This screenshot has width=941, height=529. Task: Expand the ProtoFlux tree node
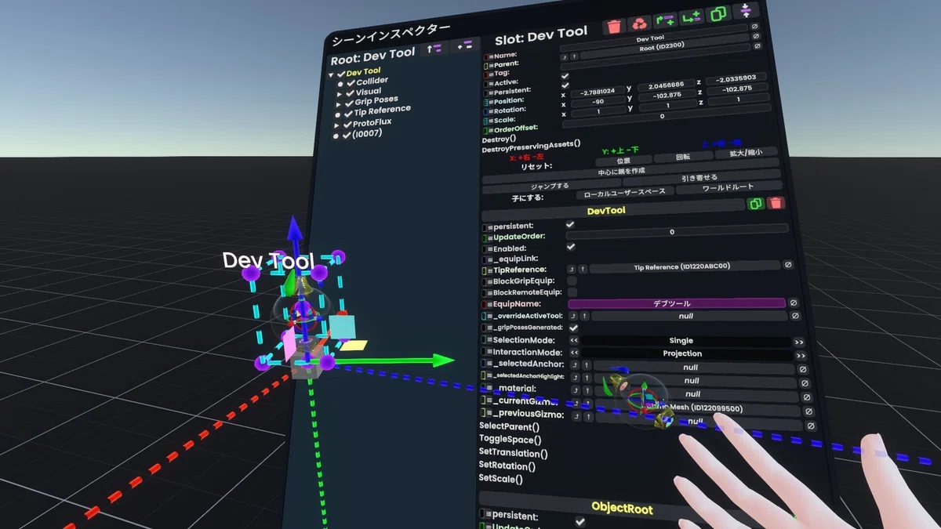[337, 125]
